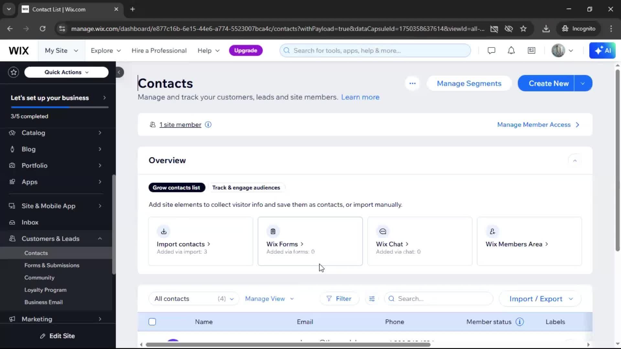
Task: Click the Import contacts download icon
Action: tap(164, 231)
